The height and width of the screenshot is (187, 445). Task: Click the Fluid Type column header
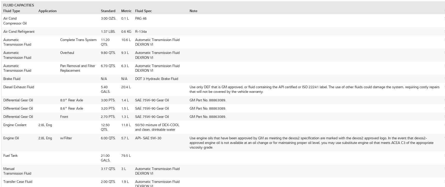click(12, 11)
